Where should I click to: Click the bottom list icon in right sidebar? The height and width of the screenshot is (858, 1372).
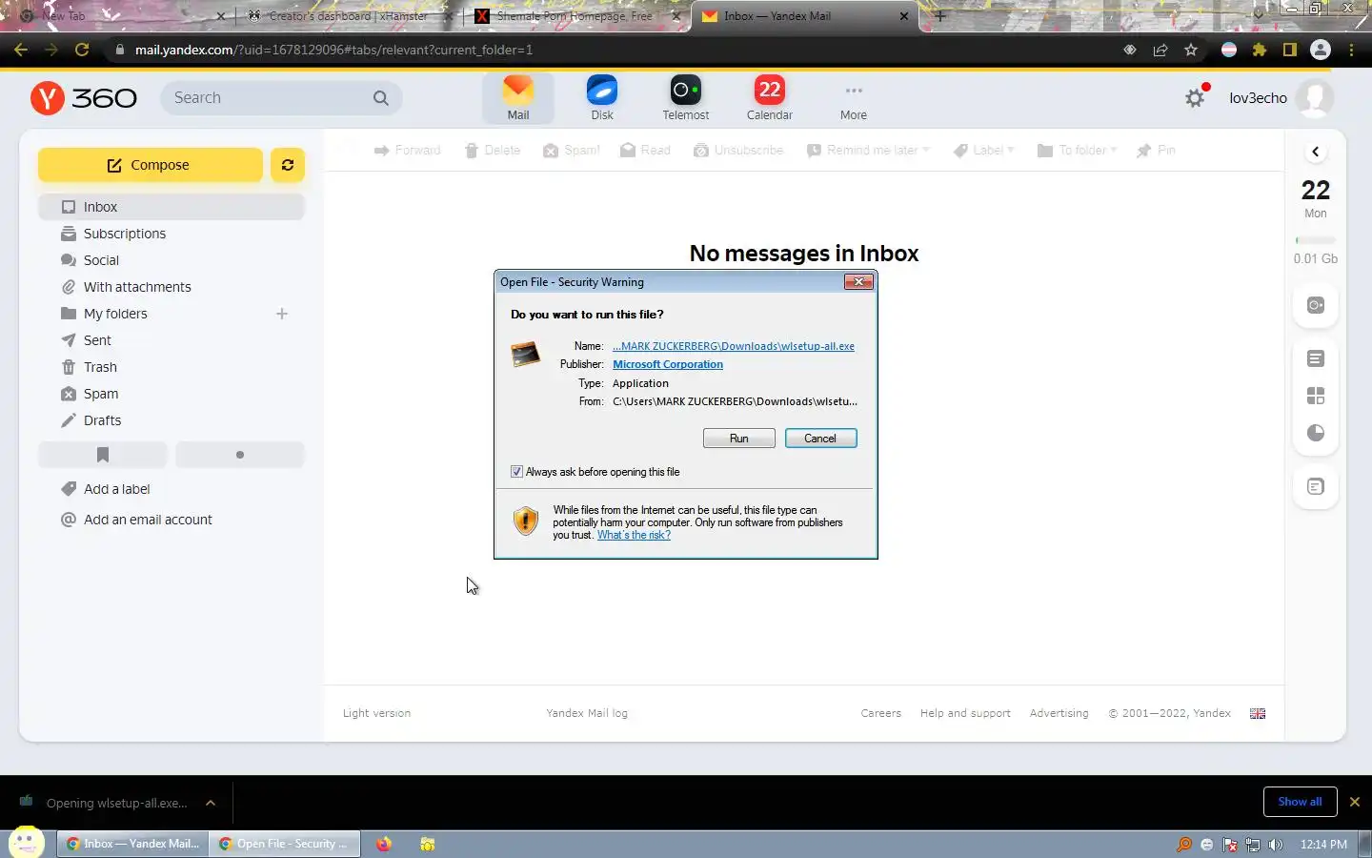click(x=1315, y=487)
